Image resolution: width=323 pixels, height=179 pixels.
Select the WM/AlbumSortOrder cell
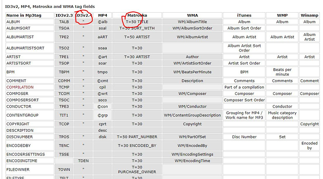coord(192,28)
